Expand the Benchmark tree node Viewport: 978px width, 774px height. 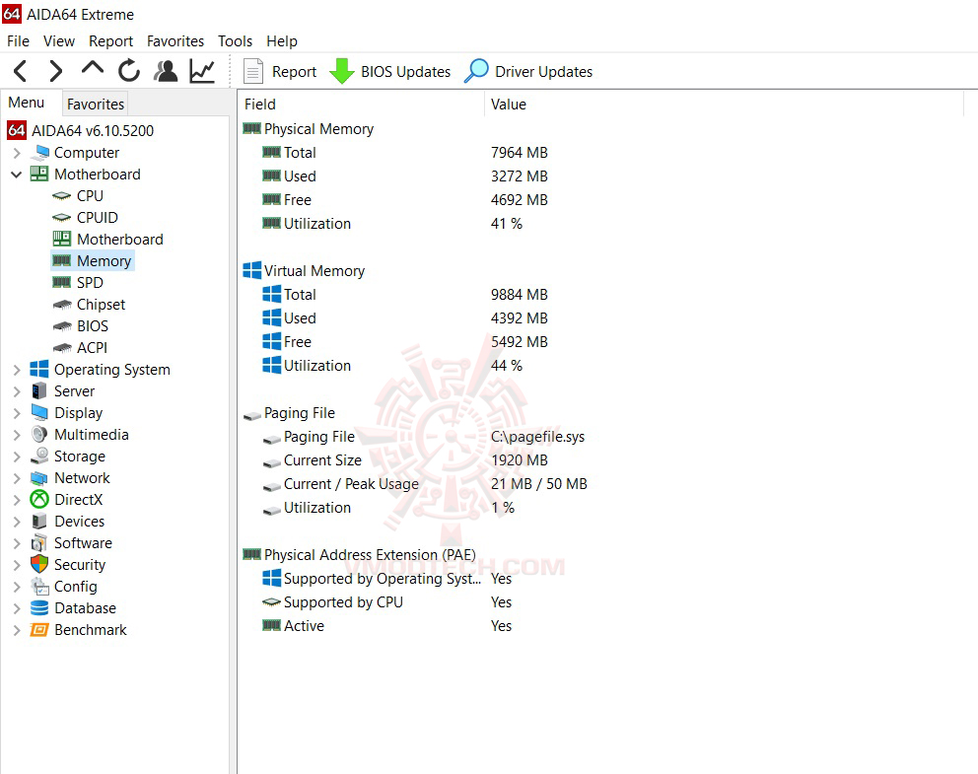coord(17,630)
